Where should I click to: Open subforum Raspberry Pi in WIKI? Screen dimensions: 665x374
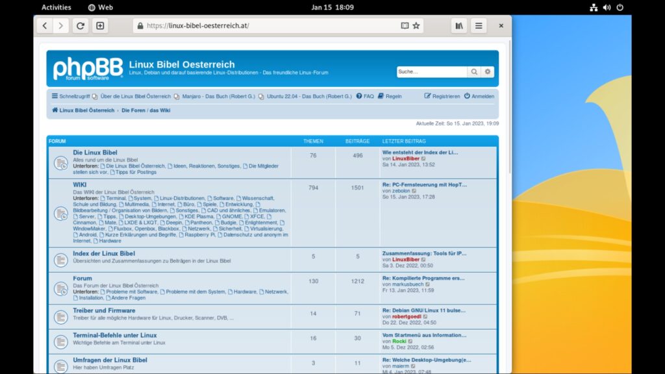tap(196, 234)
